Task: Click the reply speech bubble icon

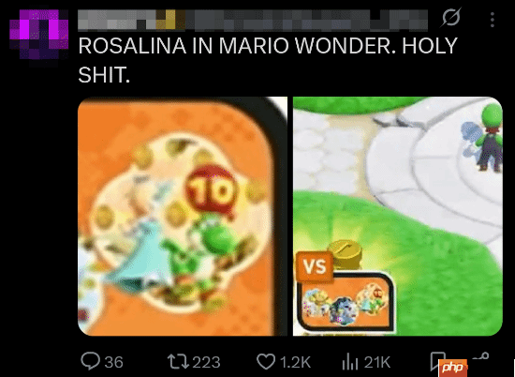Action: (90, 361)
